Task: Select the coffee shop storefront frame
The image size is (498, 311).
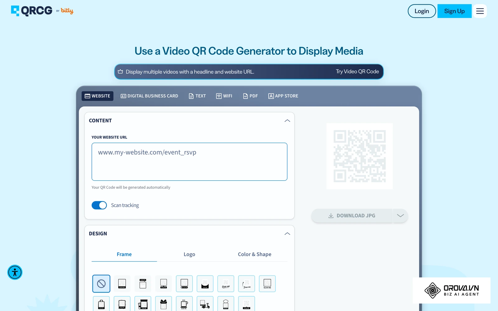Action: [143, 304]
